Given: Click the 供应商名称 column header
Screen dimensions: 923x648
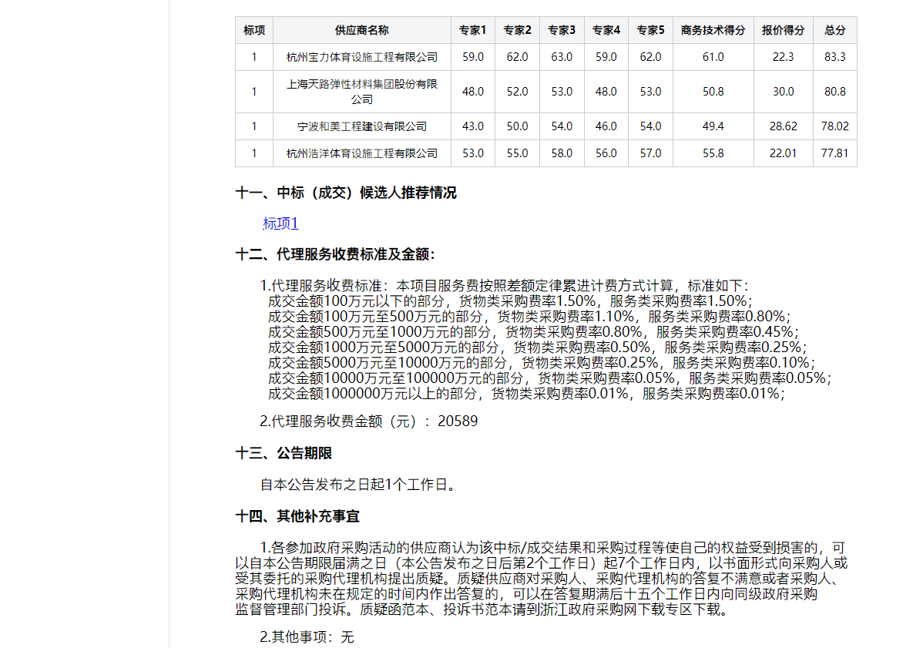Looking at the screenshot, I should pos(361,30).
